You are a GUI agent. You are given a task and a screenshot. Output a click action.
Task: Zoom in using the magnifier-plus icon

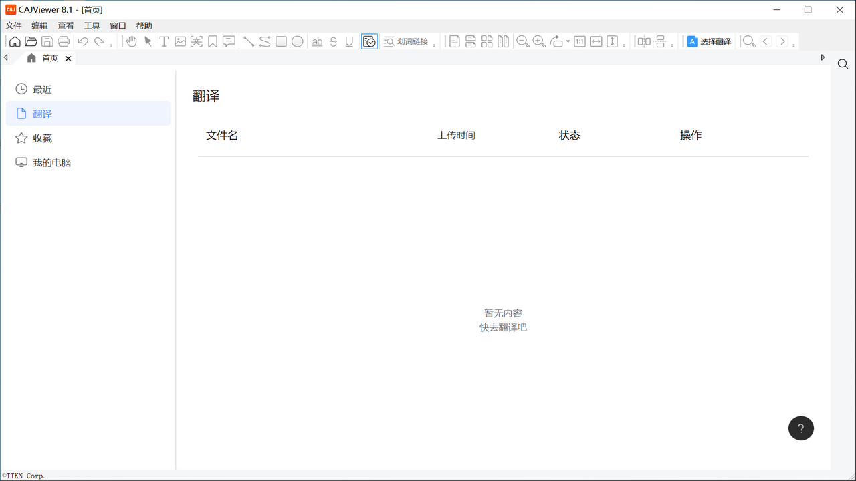click(539, 41)
